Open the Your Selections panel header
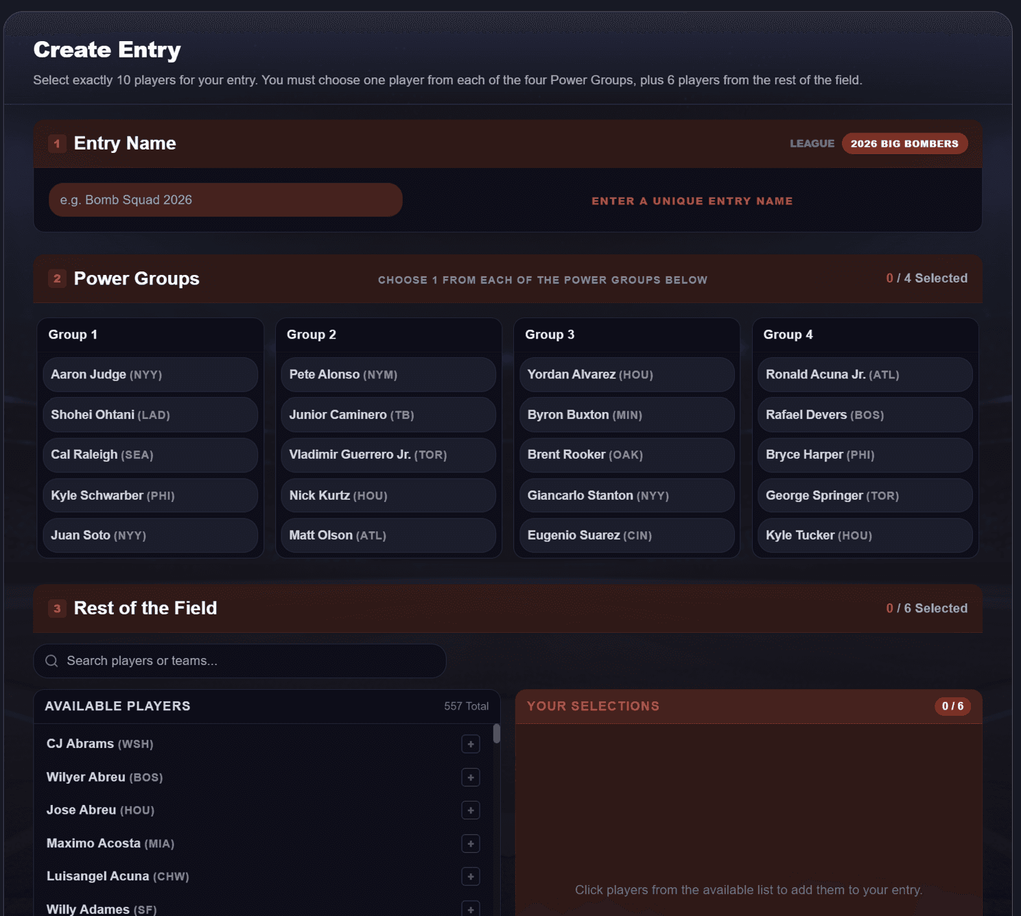This screenshot has width=1021, height=916. point(748,706)
